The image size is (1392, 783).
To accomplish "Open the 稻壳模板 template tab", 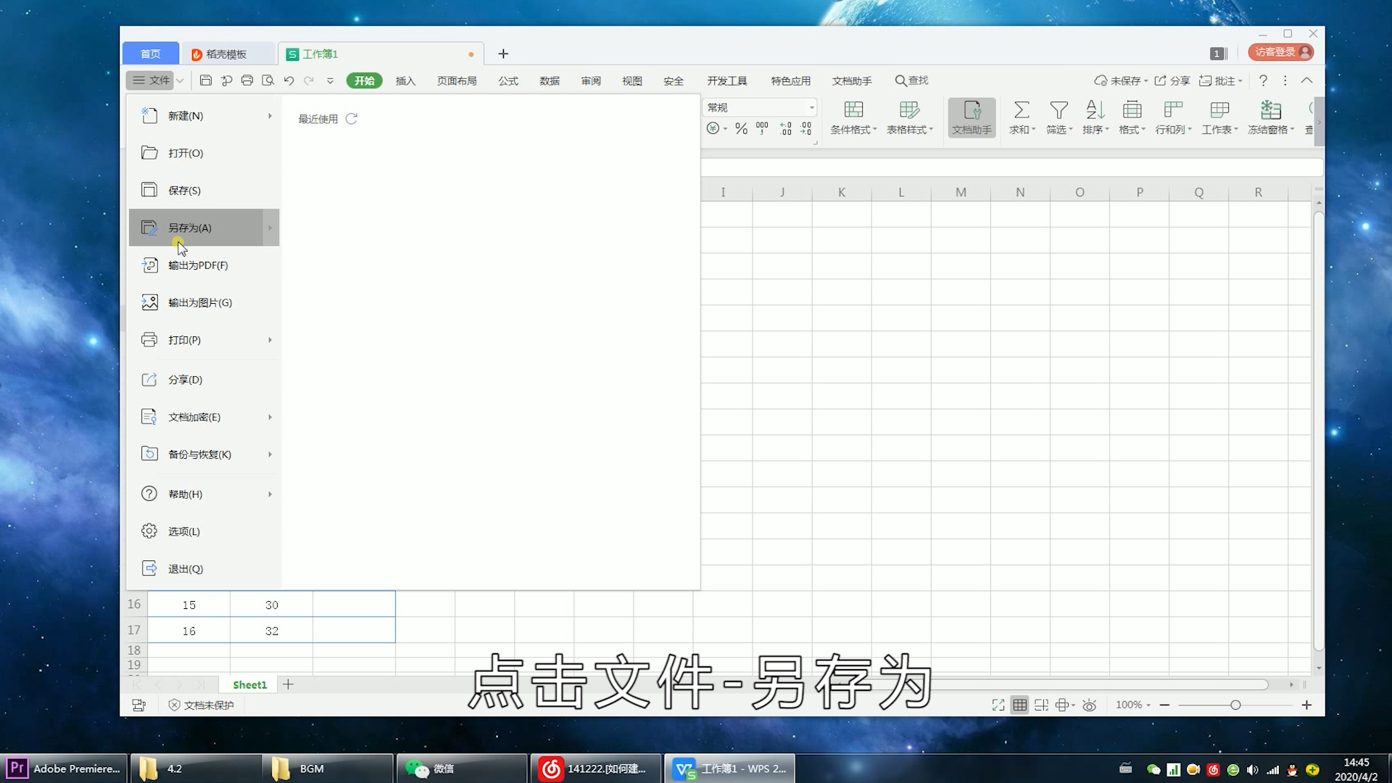I will pos(227,54).
